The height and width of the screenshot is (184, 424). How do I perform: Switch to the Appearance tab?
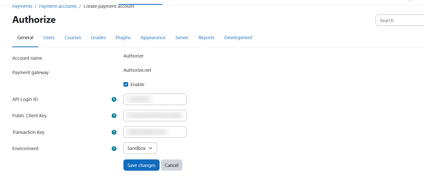point(153,38)
